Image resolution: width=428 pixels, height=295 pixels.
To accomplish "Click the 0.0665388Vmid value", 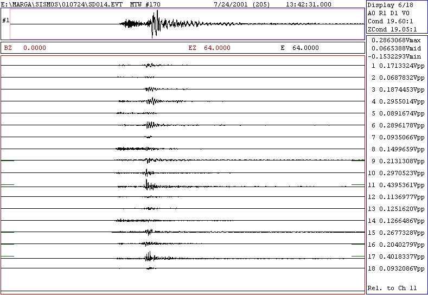I will [x=396, y=49].
